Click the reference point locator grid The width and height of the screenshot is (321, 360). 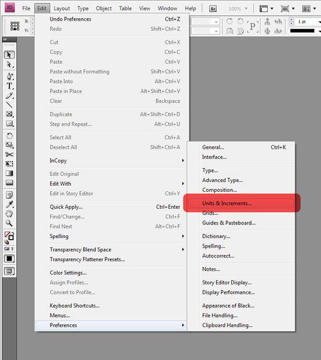pyautogui.click(x=15, y=26)
